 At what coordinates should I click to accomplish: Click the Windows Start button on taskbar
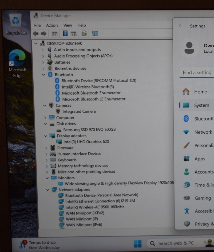138,244
